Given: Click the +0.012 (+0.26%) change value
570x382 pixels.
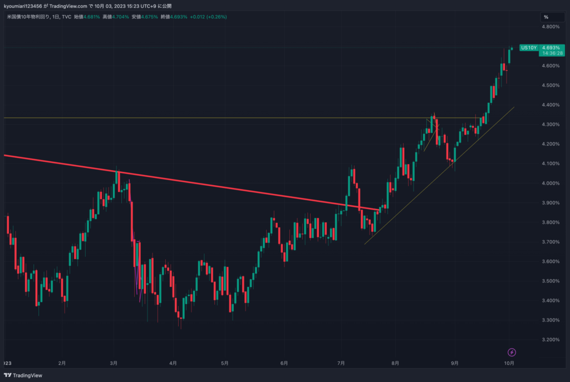Looking at the screenshot, I should pyautogui.click(x=208, y=17).
